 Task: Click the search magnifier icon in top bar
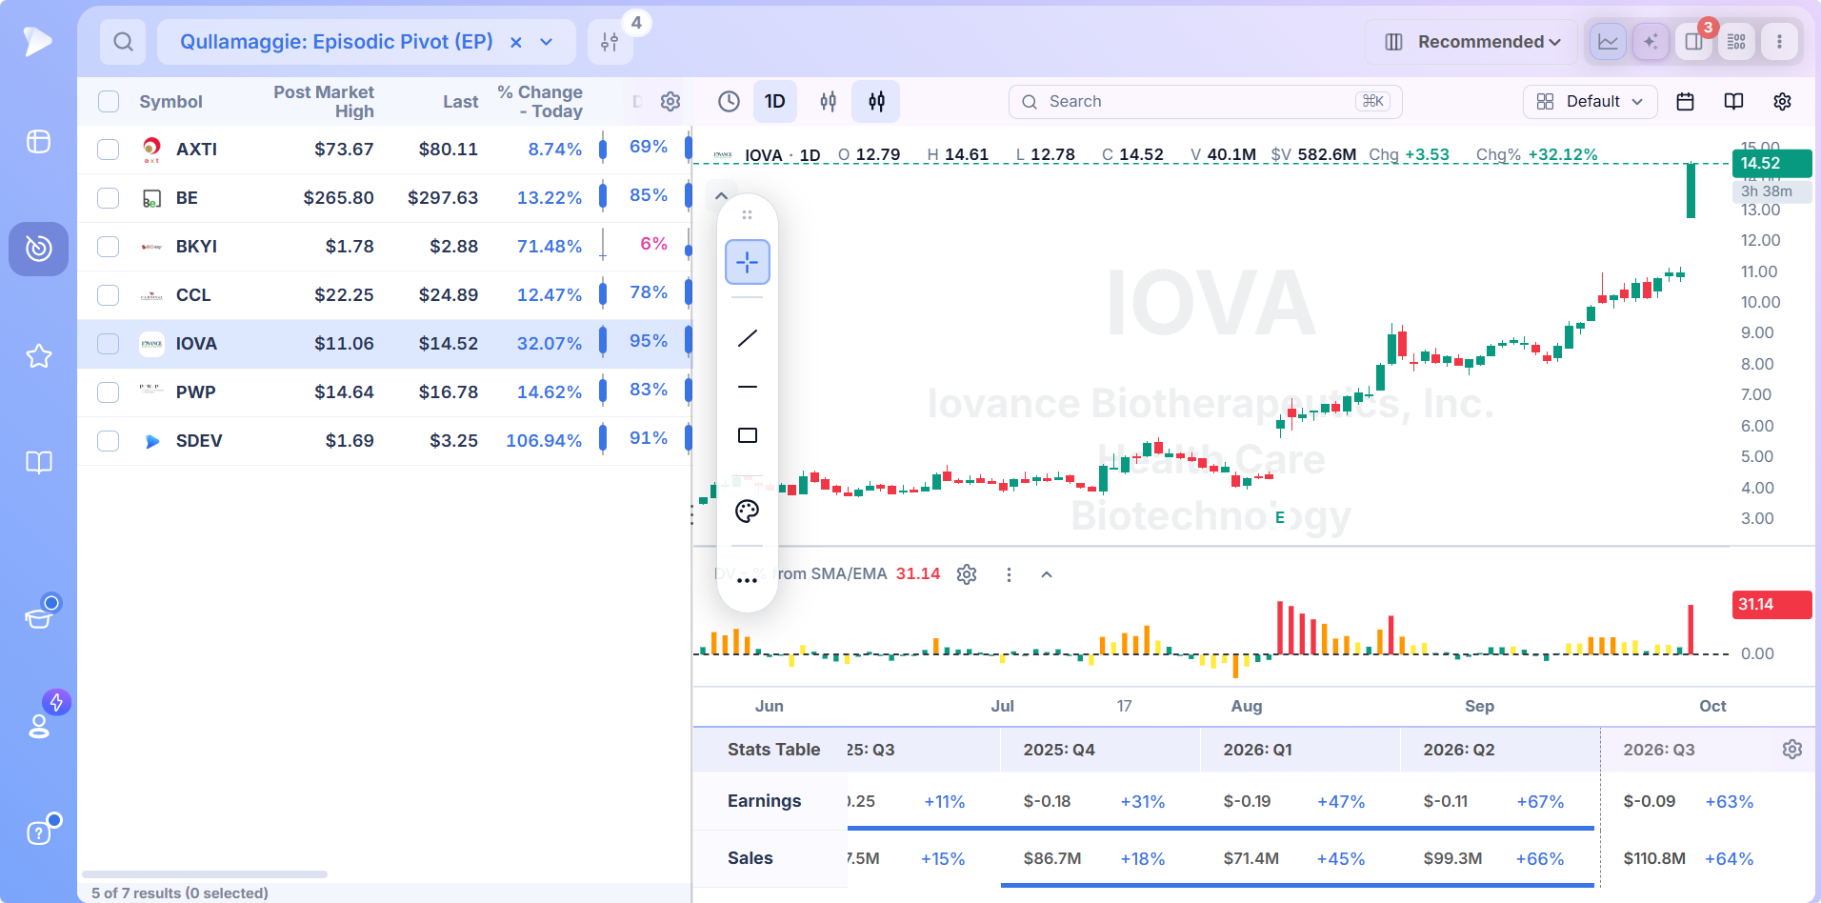click(x=123, y=42)
